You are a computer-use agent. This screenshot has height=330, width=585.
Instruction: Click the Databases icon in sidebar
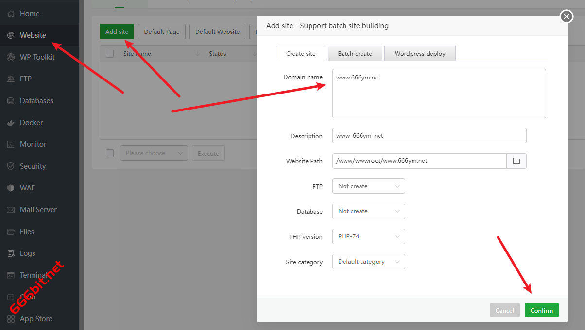coord(11,101)
